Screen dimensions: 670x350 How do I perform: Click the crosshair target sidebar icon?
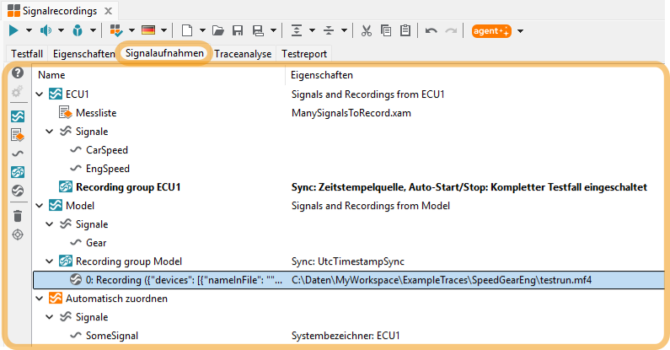pyautogui.click(x=18, y=234)
